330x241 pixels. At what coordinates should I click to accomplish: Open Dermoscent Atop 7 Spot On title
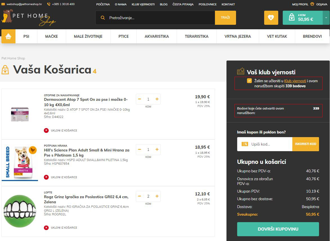(x=86, y=102)
